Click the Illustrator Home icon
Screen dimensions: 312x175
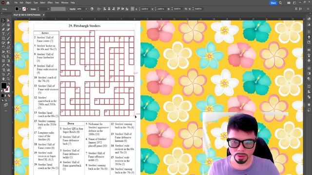pos(8,3)
